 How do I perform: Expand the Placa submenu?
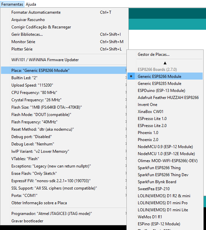(x=64, y=71)
